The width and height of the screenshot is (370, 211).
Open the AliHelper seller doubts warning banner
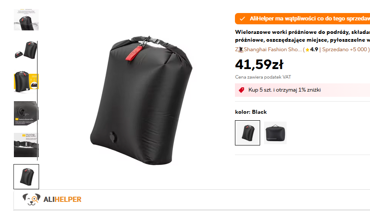point(303,19)
